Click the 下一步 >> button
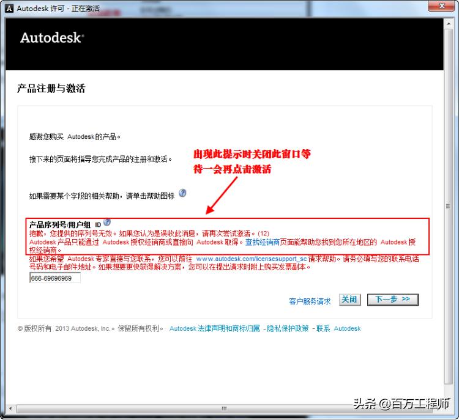Image resolution: width=459 pixels, height=420 pixels. click(x=393, y=300)
